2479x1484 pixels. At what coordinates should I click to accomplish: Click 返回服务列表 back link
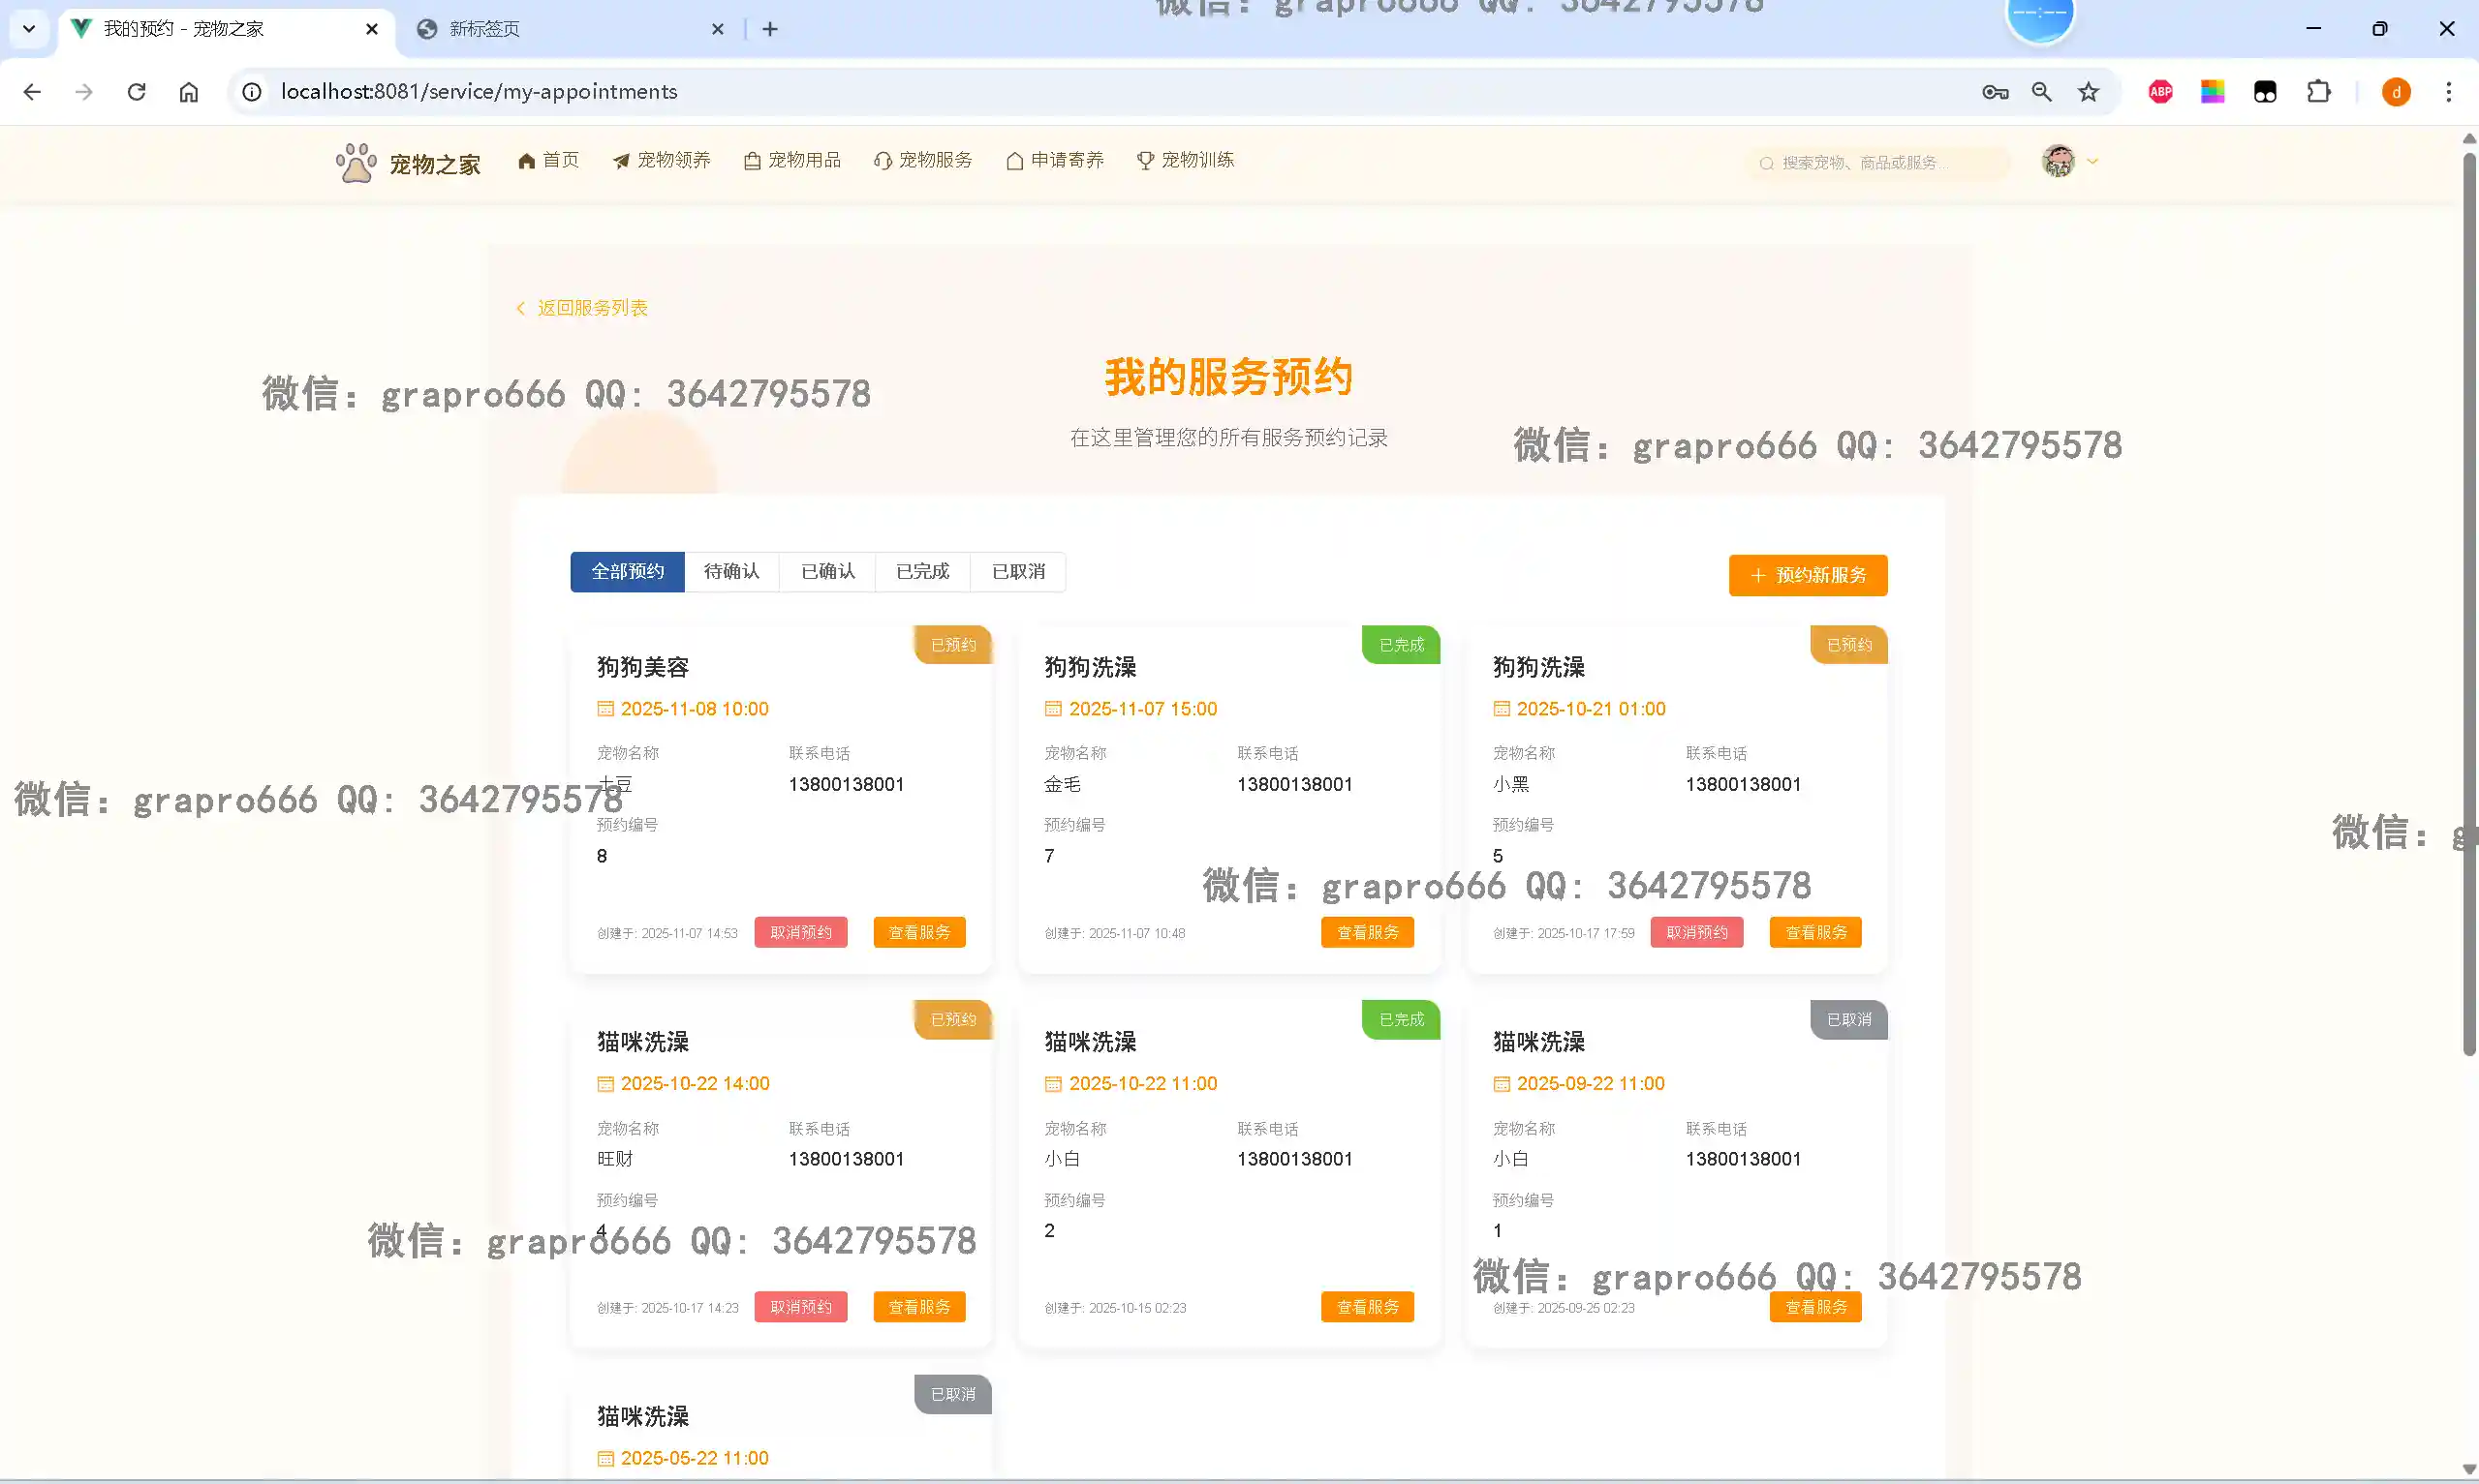tap(582, 308)
